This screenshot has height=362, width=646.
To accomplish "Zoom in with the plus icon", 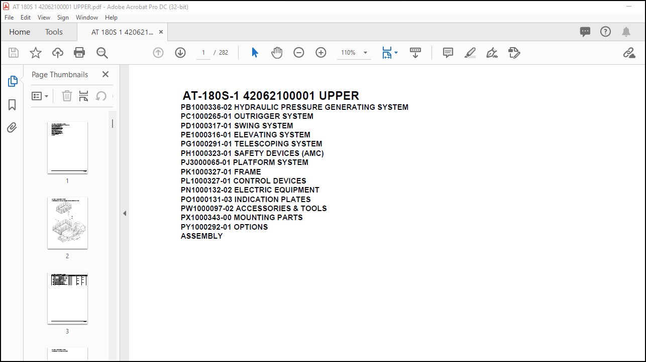I will (x=321, y=53).
